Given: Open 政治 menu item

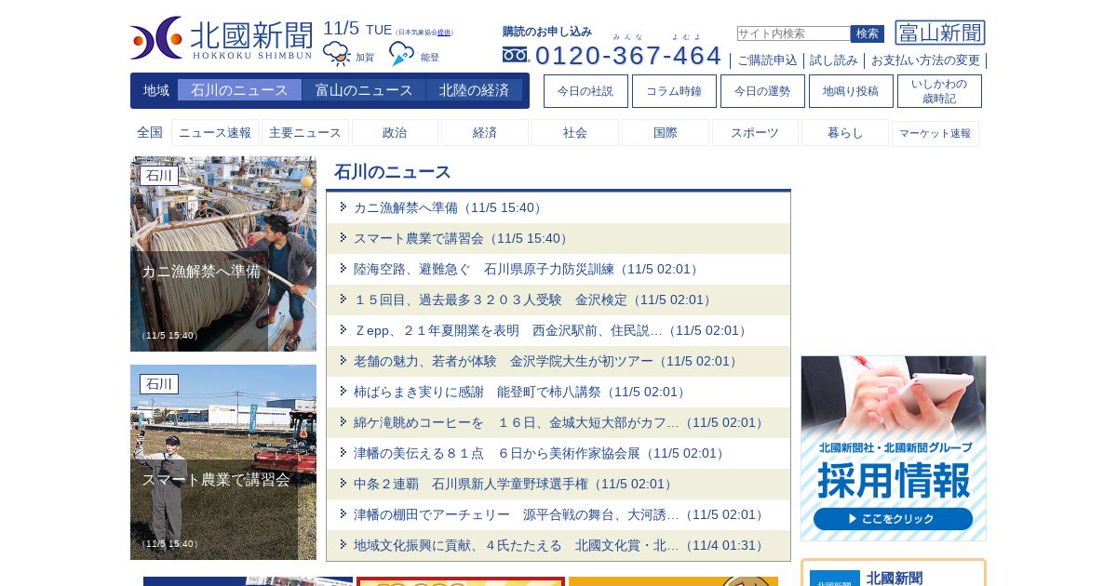Looking at the screenshot, I should [x=395, y=133].
